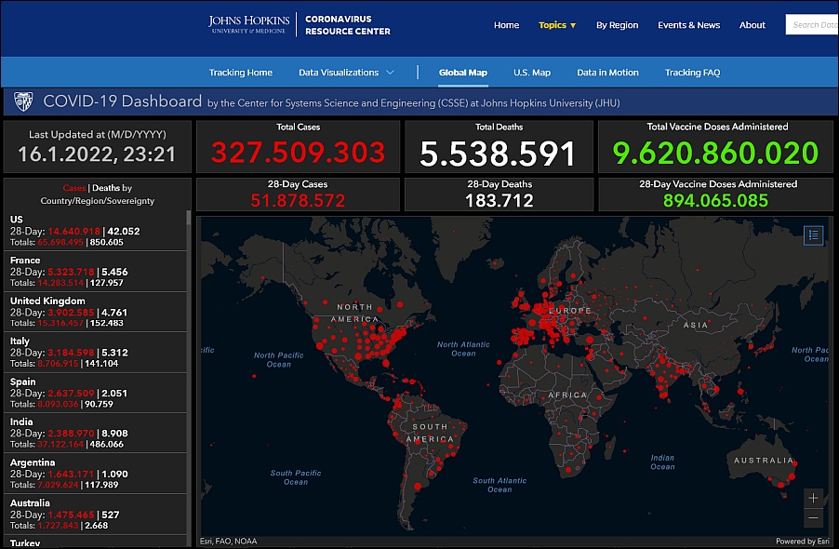Select the red Cases toggle in list header
Screen dimensions: 839x549
pos(73,188)
